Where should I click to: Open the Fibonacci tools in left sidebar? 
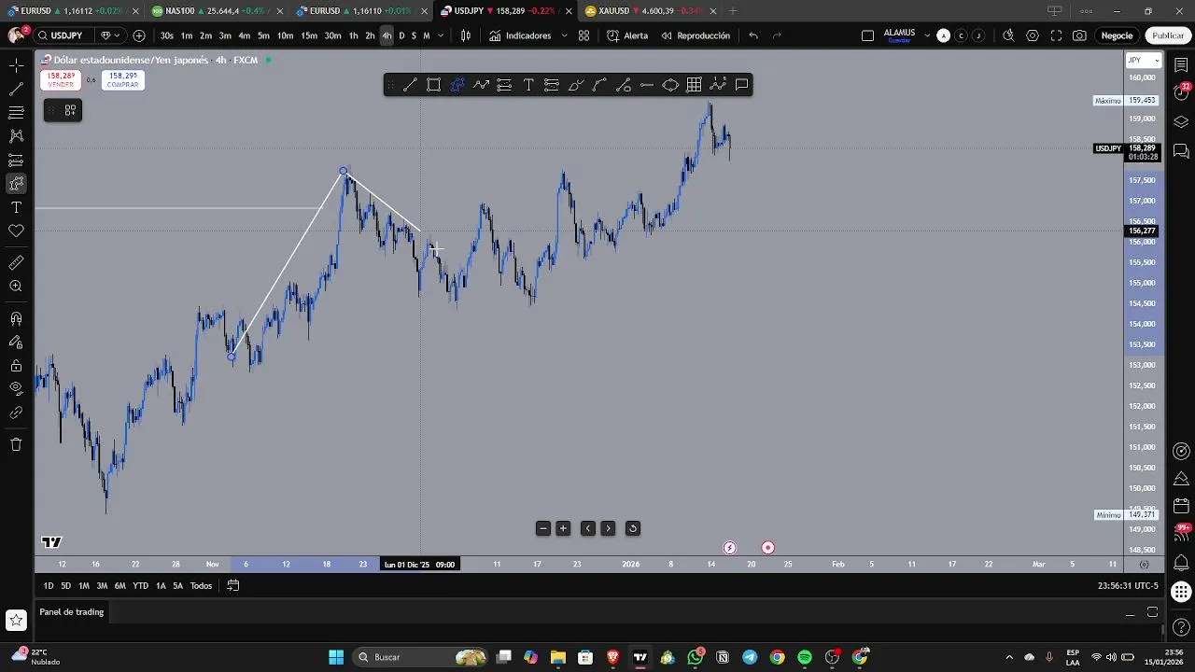pos(16,113)
